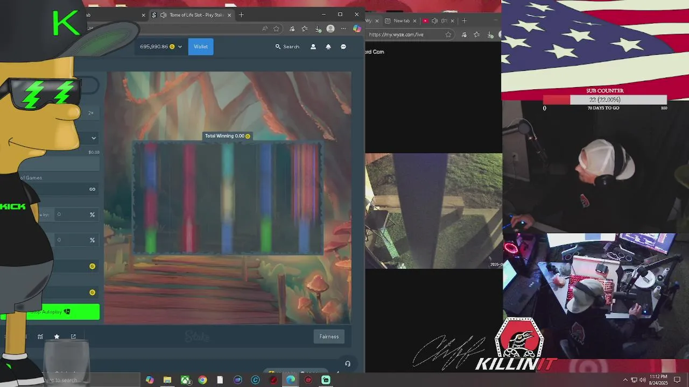Open Google Chrome from the taskbar

(x=202, y=380)
